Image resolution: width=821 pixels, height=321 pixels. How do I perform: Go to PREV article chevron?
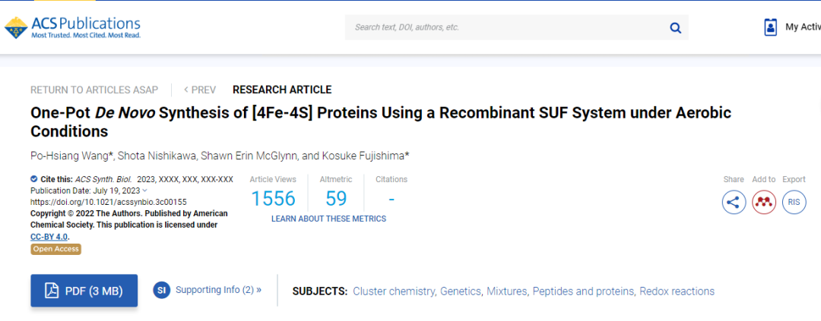(186, 90)
